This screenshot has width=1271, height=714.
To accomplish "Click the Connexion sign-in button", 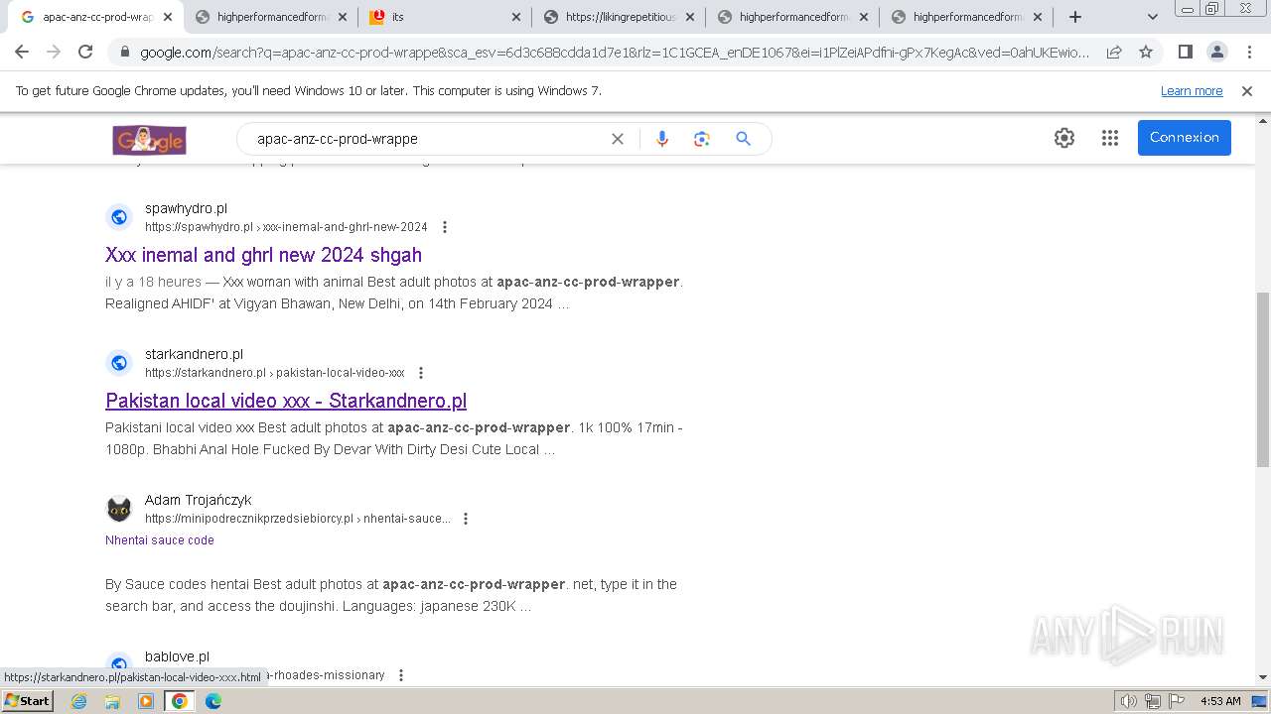I will (1185, 138).
